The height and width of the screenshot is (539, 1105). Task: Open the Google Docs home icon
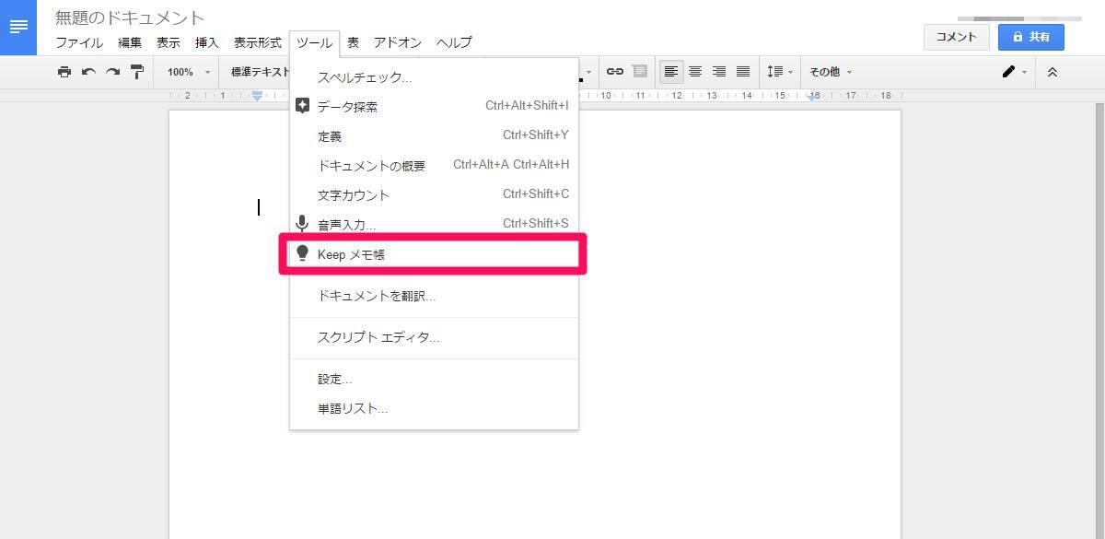click(18, 28)
